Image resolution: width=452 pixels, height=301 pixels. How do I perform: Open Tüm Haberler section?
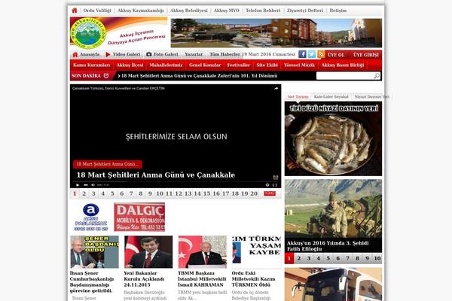(x=224, y=54)
